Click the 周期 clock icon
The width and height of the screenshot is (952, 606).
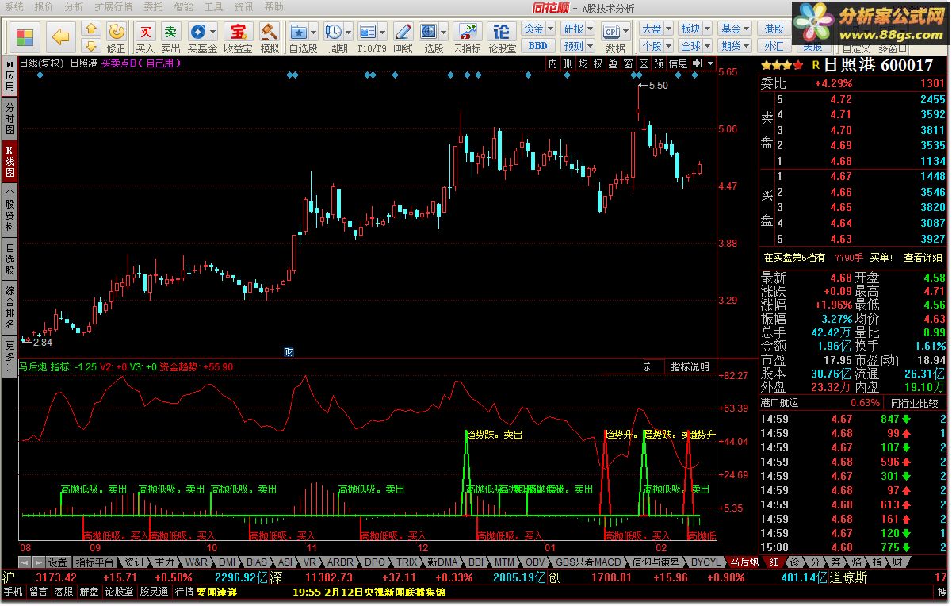point(333,32)
